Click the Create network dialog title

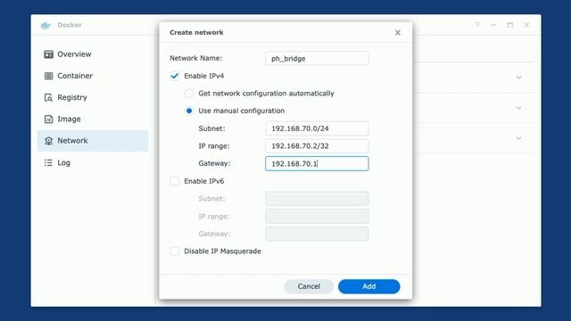(x=196, y=32)
